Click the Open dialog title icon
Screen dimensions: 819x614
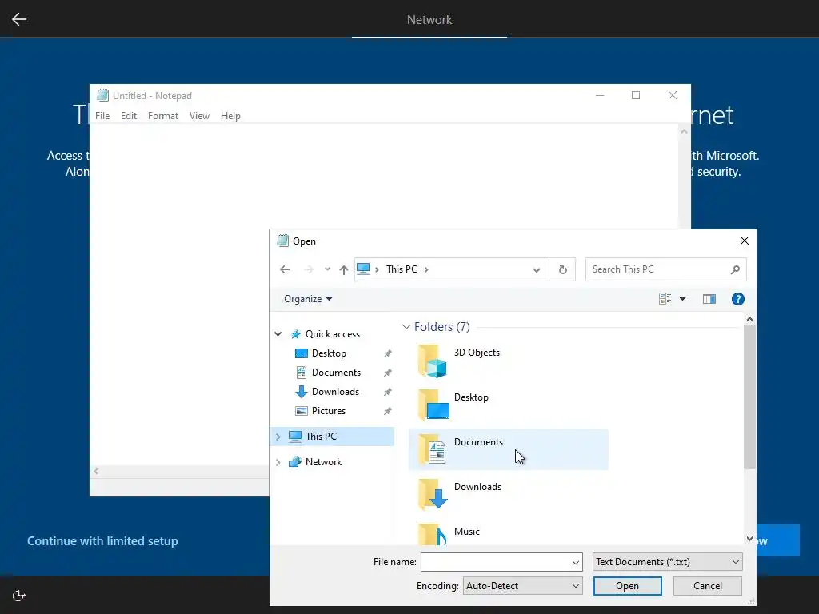pyautogui.click(x=282, y=241)
